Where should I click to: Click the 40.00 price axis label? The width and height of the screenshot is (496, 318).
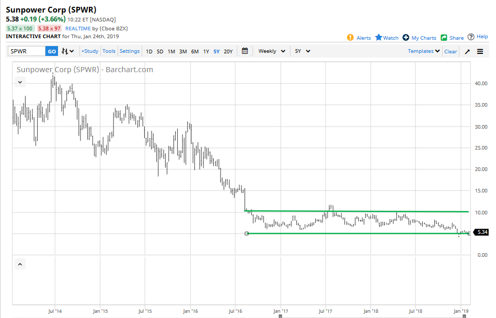pyautogui.click(x=481, y=84)
